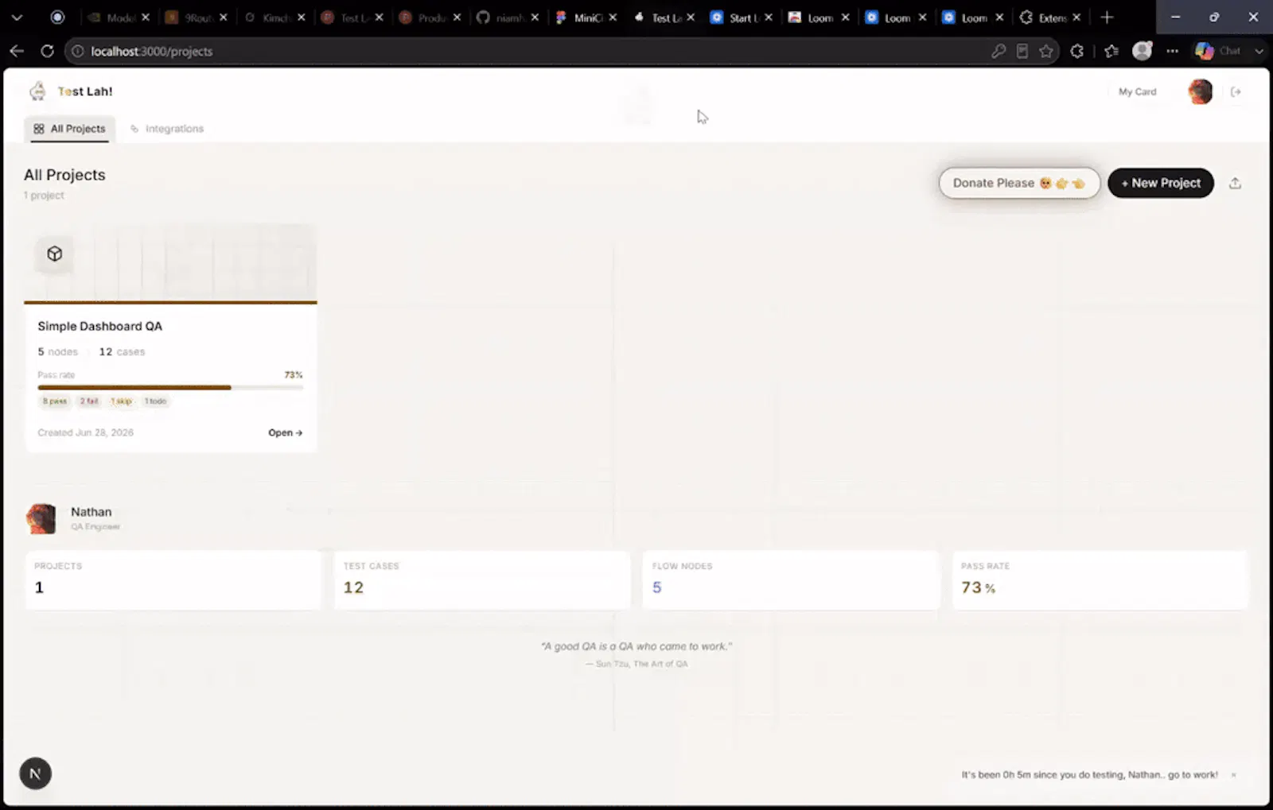The image size is (1273, 810).
Task: Click the 73% pass rate value on card
Action: (294, 374)
